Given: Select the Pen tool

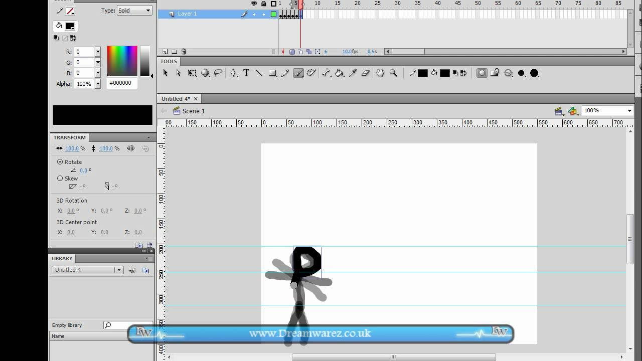Looking at the screenshot, I should 233,73.
